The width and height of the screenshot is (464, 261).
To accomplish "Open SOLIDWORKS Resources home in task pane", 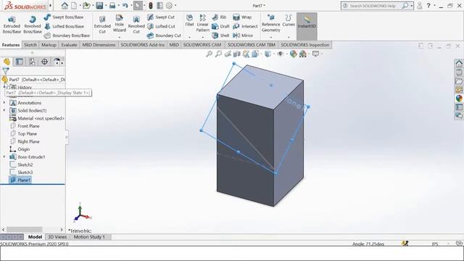I will (x=459, y=64).
